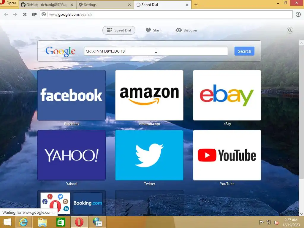This screenshot has width=304, height=228.
Task: Open the Amazon.com speed dial tile
Action: point(149,95)
